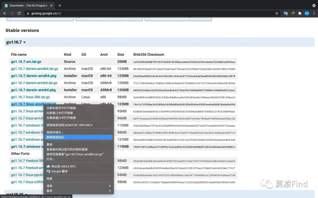
Task: Click the green extension icon in the toolbar
Action: (293, 13)
